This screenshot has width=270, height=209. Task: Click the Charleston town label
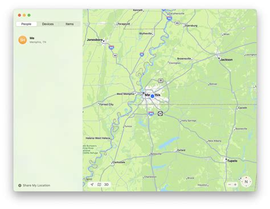pyautogui.click(x=150, y=177)
